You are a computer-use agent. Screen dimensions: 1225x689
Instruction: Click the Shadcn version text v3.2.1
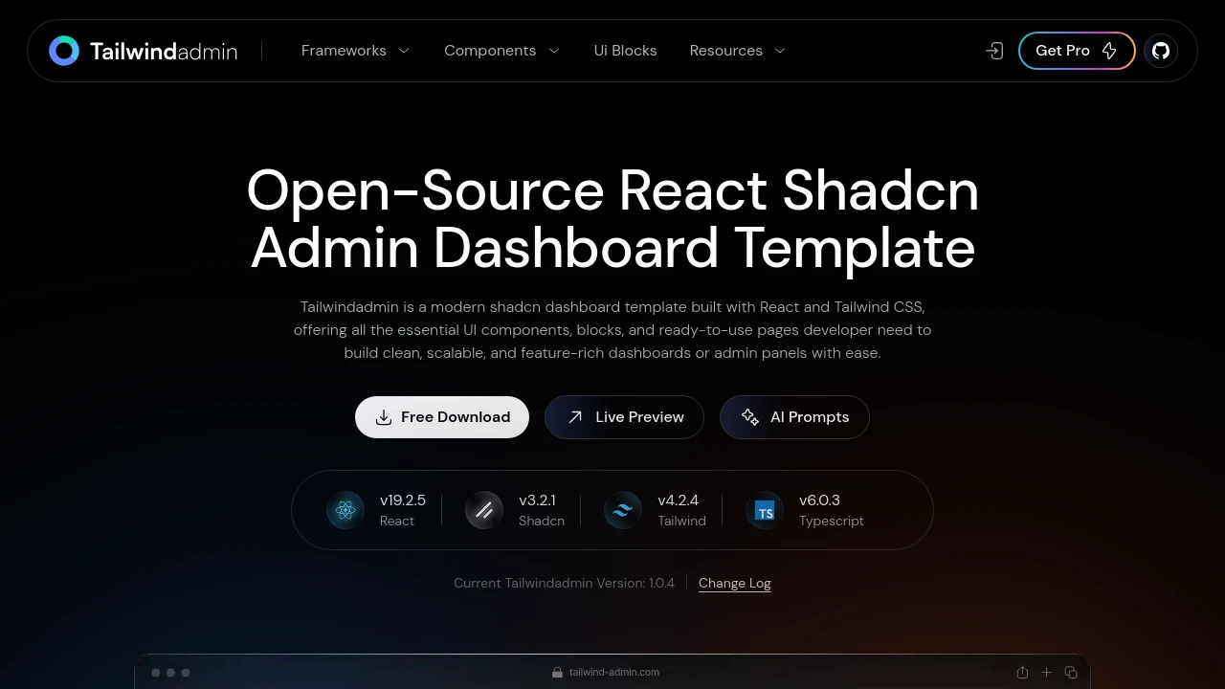(x=537, y=500)
